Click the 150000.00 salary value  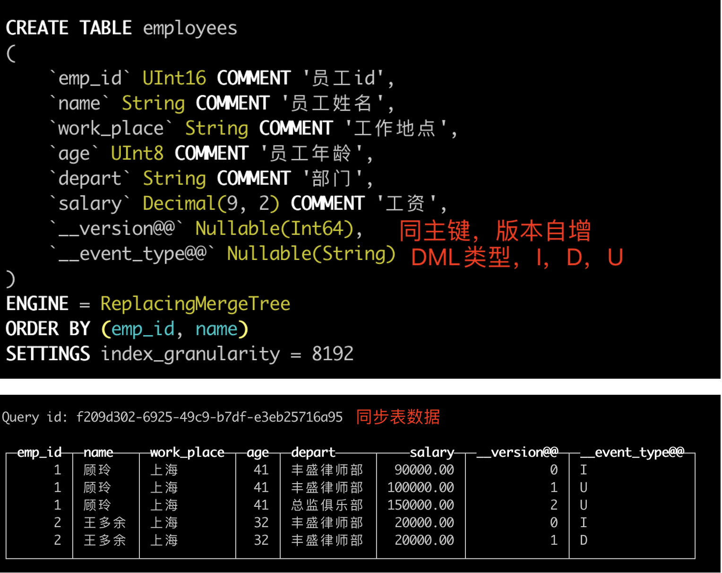420,505
